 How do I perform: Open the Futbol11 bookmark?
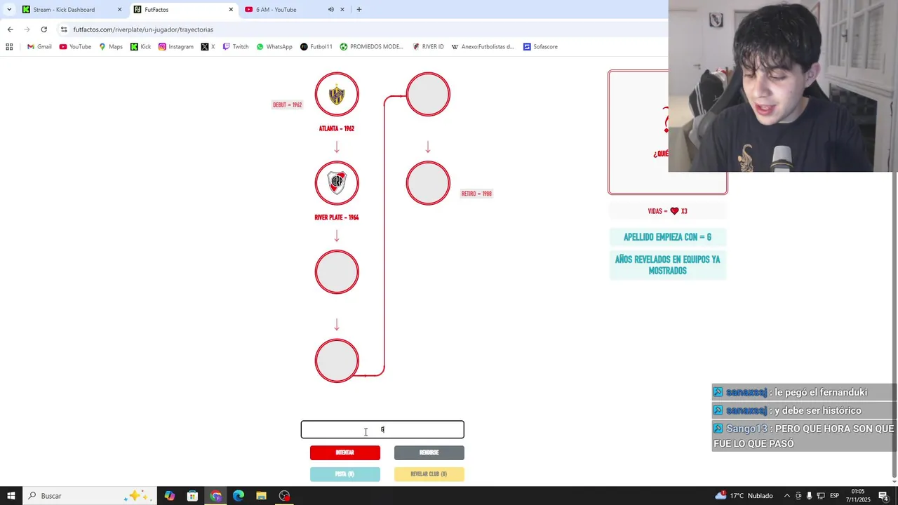pos(316,47)
